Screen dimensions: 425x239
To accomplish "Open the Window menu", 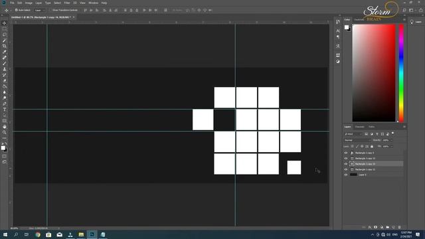I will coord(93,3).
